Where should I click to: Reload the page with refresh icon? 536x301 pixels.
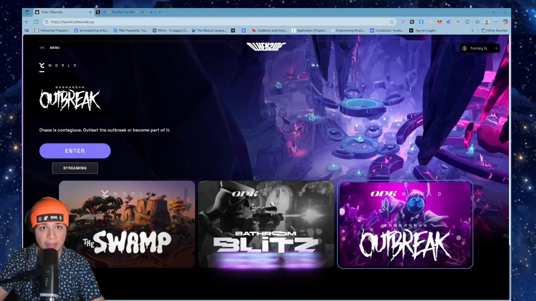point(37,21)
